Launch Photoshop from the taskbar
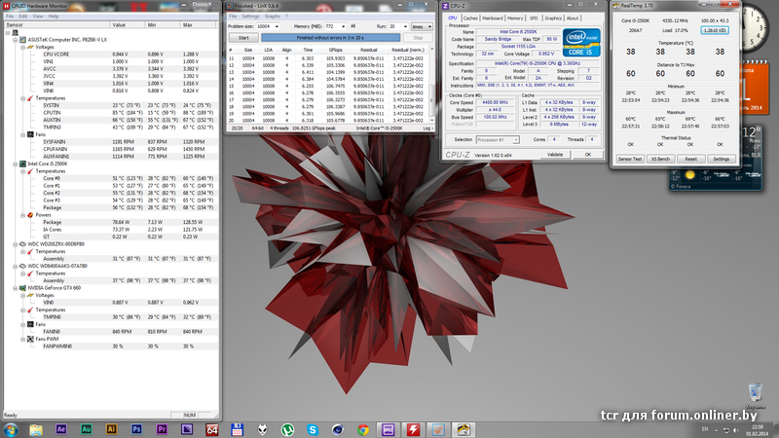 136,429
